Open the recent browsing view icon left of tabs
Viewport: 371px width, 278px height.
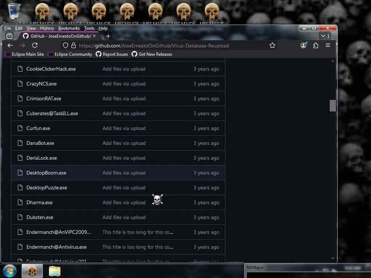(x=9, y=36)
